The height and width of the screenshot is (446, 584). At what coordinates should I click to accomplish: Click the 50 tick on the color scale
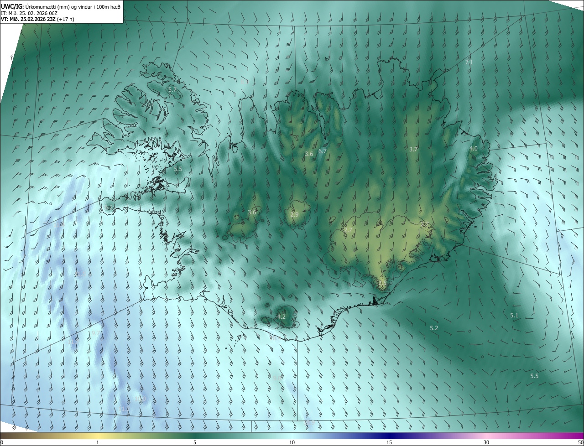coord(580,443)
